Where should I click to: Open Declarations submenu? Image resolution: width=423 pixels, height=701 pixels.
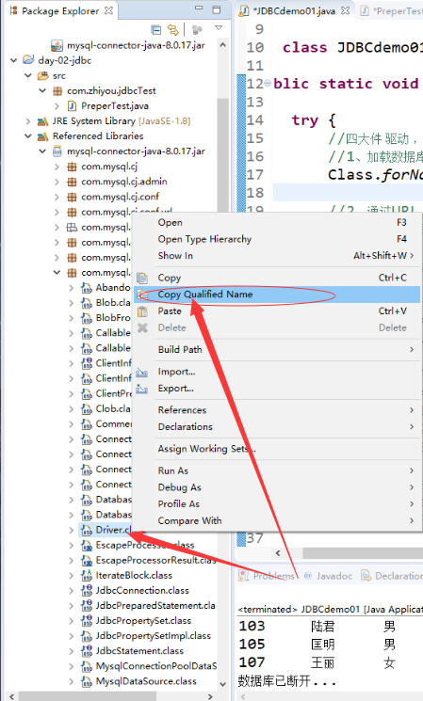278,427
